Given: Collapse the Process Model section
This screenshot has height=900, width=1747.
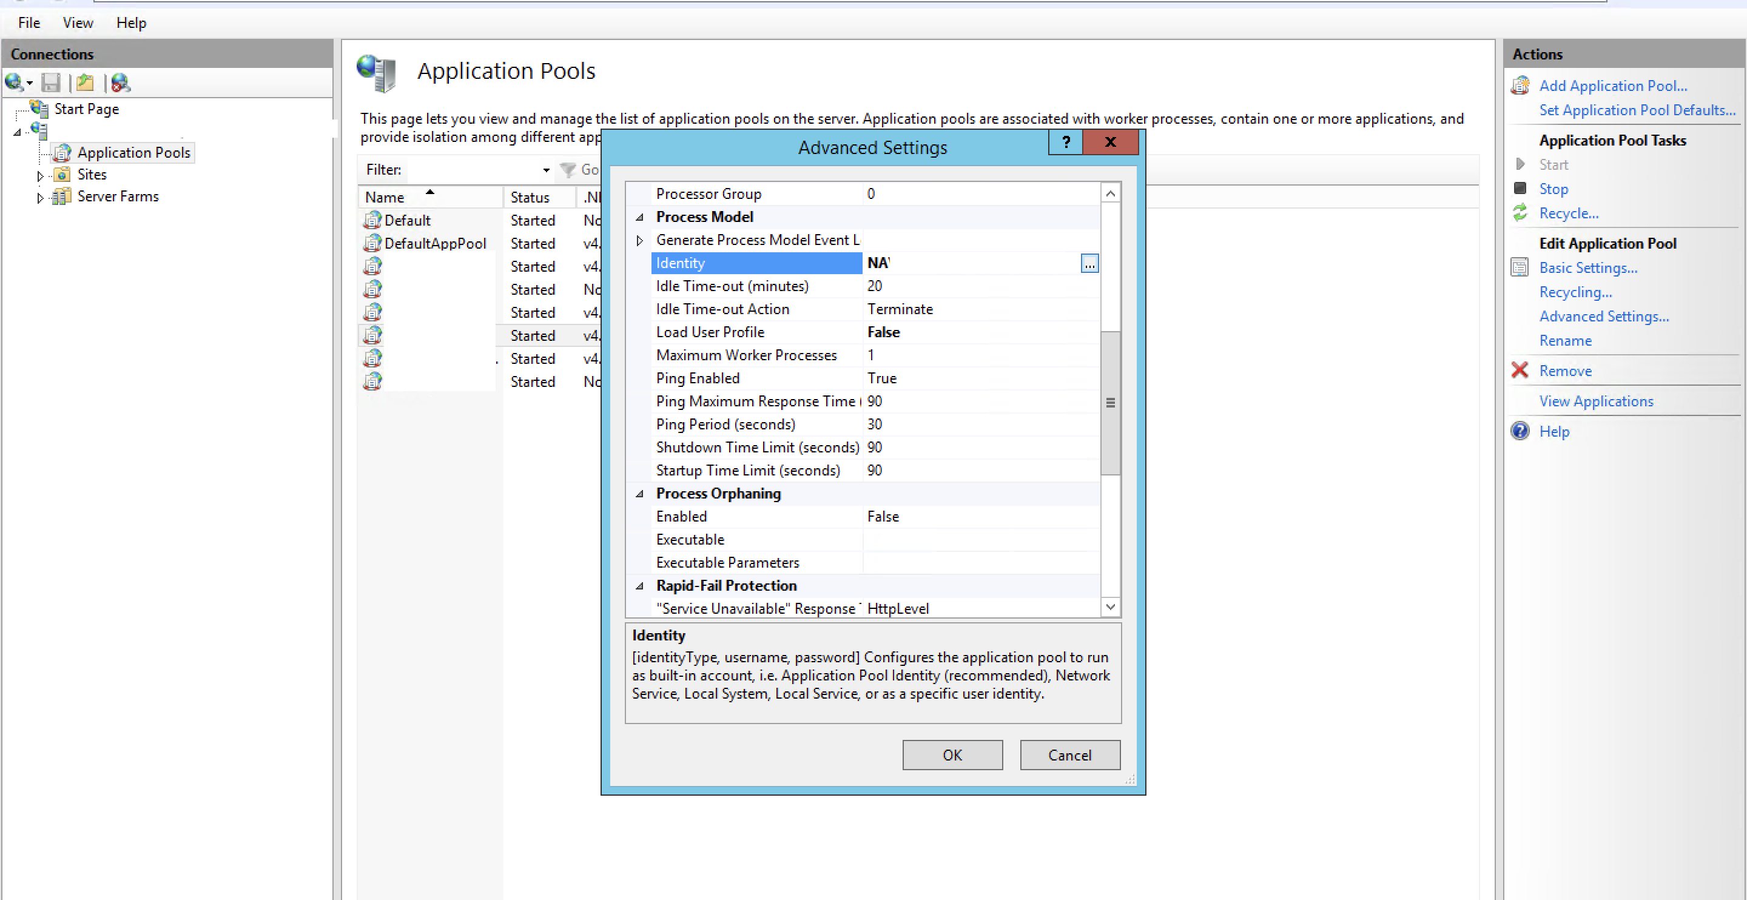Looking at the screenshot, I should click(x=639, y=217).
